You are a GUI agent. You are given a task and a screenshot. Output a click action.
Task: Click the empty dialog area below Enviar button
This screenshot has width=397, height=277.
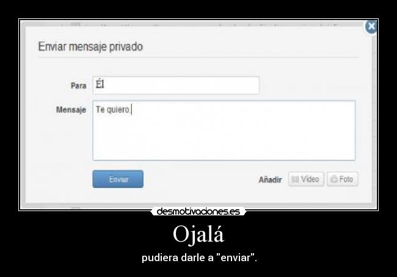coord(198,195)
